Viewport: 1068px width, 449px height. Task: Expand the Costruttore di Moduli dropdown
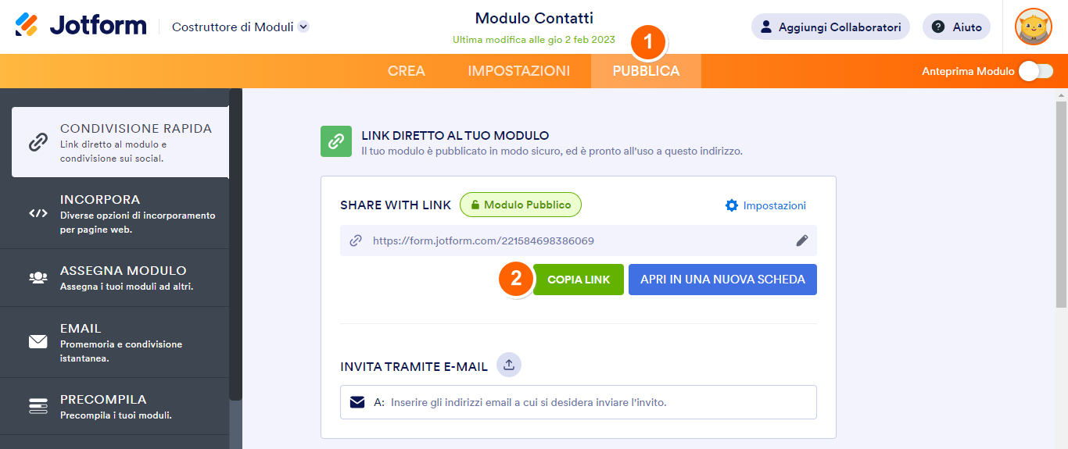[303, 27]
